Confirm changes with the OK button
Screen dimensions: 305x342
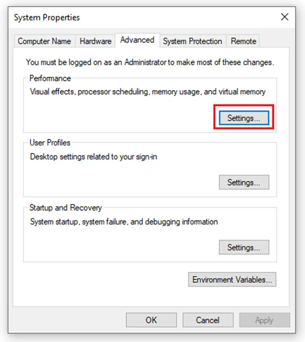tap(151, 320)
